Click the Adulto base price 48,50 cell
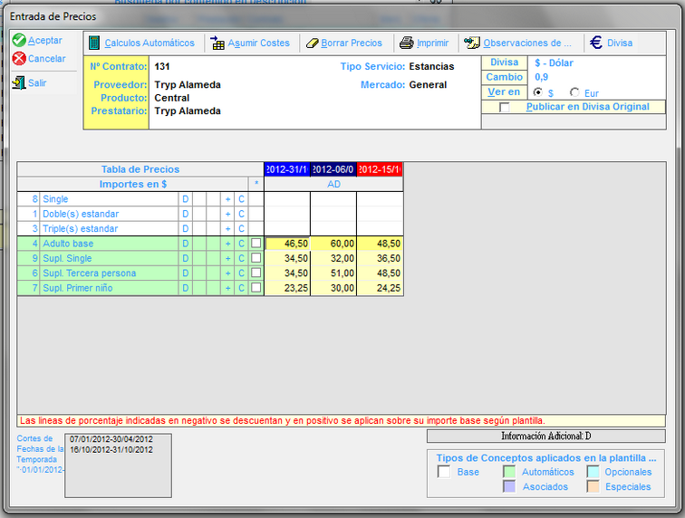The height and width of the screenshot is (518, 685). pos(380,244)
